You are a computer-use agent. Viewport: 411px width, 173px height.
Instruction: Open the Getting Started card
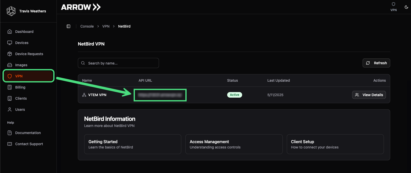[x=133, y=144]
